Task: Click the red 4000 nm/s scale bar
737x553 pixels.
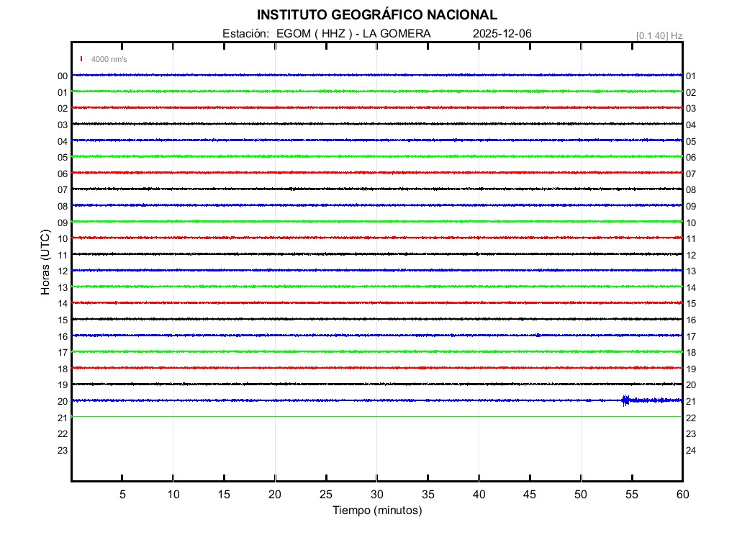Action: point(81,59)
